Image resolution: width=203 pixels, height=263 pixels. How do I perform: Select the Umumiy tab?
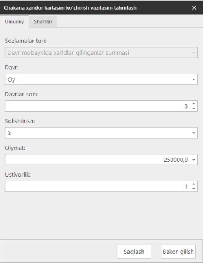pos(14,21)
